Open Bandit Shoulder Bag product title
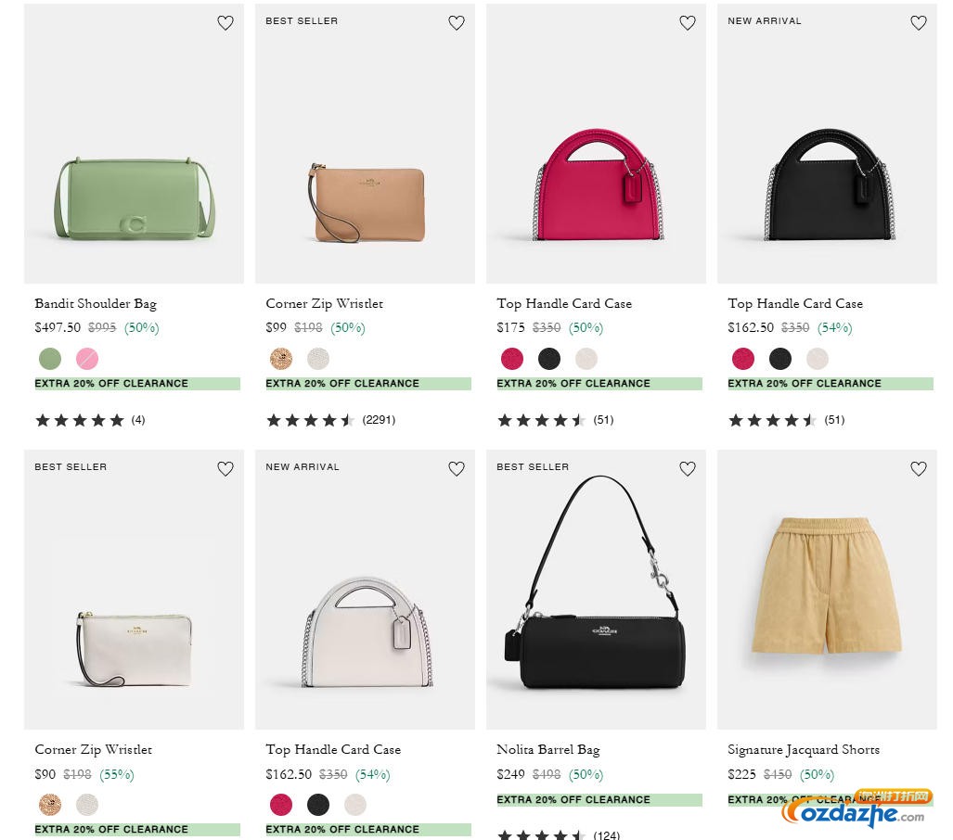This screenshot has width=953, height=840. (96, 303)
